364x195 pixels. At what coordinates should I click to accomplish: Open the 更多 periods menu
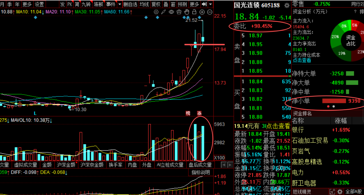pyautogui.click(x=27, y=4)
